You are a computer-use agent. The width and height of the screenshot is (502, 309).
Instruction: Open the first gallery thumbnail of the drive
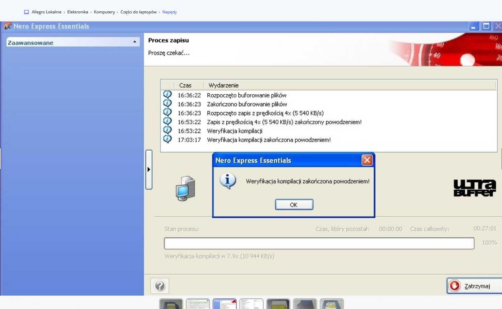coord(171,304)
